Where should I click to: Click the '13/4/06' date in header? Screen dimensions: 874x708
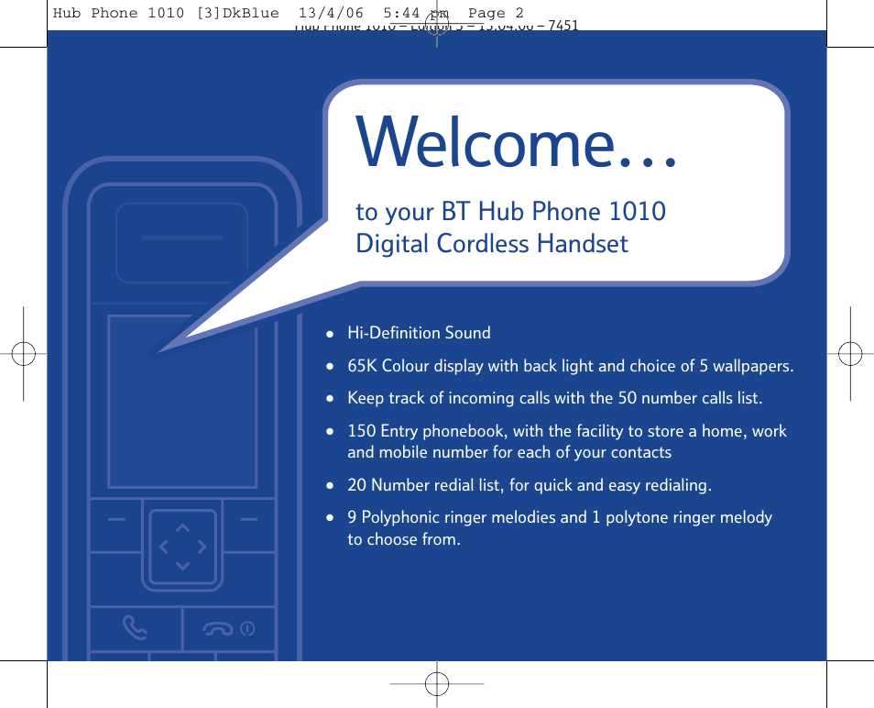click(x=331, y=13)
